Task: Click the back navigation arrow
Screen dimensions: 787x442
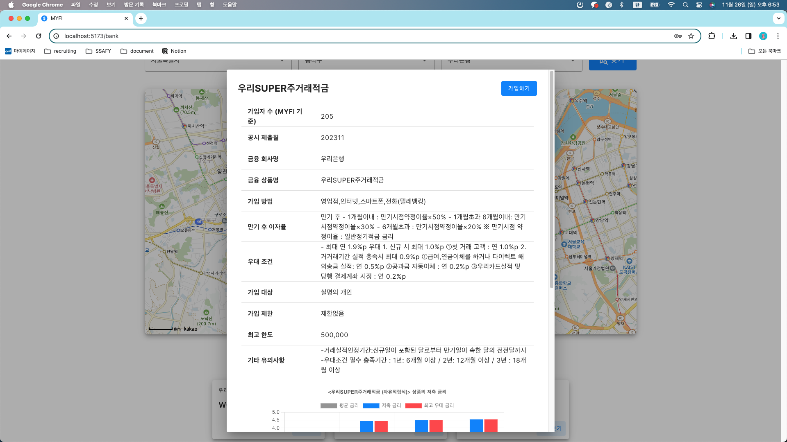Action: 9,36
